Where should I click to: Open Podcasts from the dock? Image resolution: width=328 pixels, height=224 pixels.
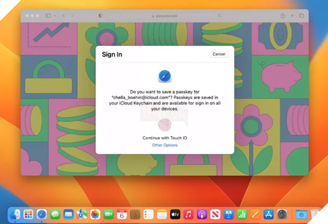point(202,214)
